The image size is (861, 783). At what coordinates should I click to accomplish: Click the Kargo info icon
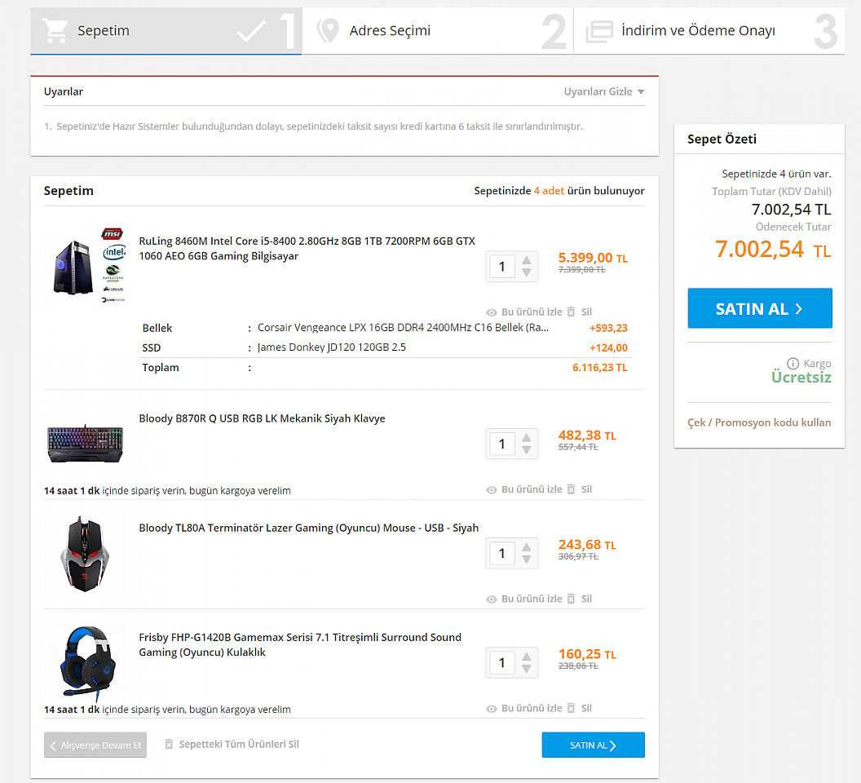click(x=793, y=363)
